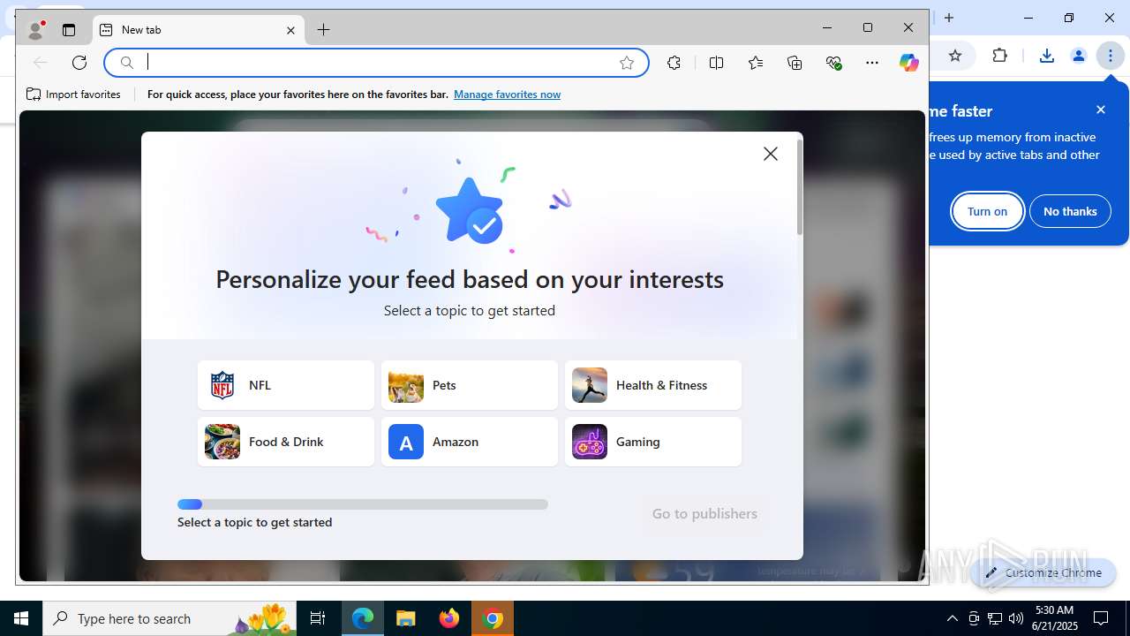Click the Go to publishers button
Viewport: 1130px width, 636px height.
(x=704, y=514)
